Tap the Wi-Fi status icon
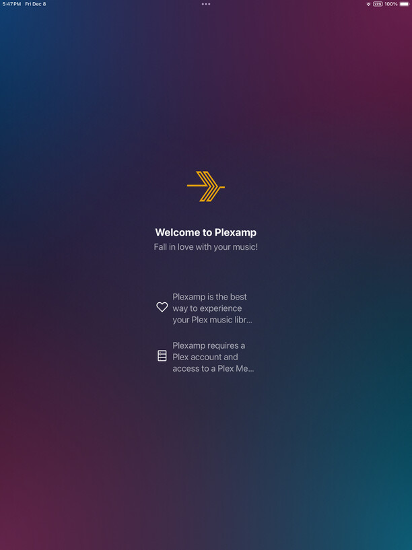The width and height of the screenshot is (412, 550). 368,4
